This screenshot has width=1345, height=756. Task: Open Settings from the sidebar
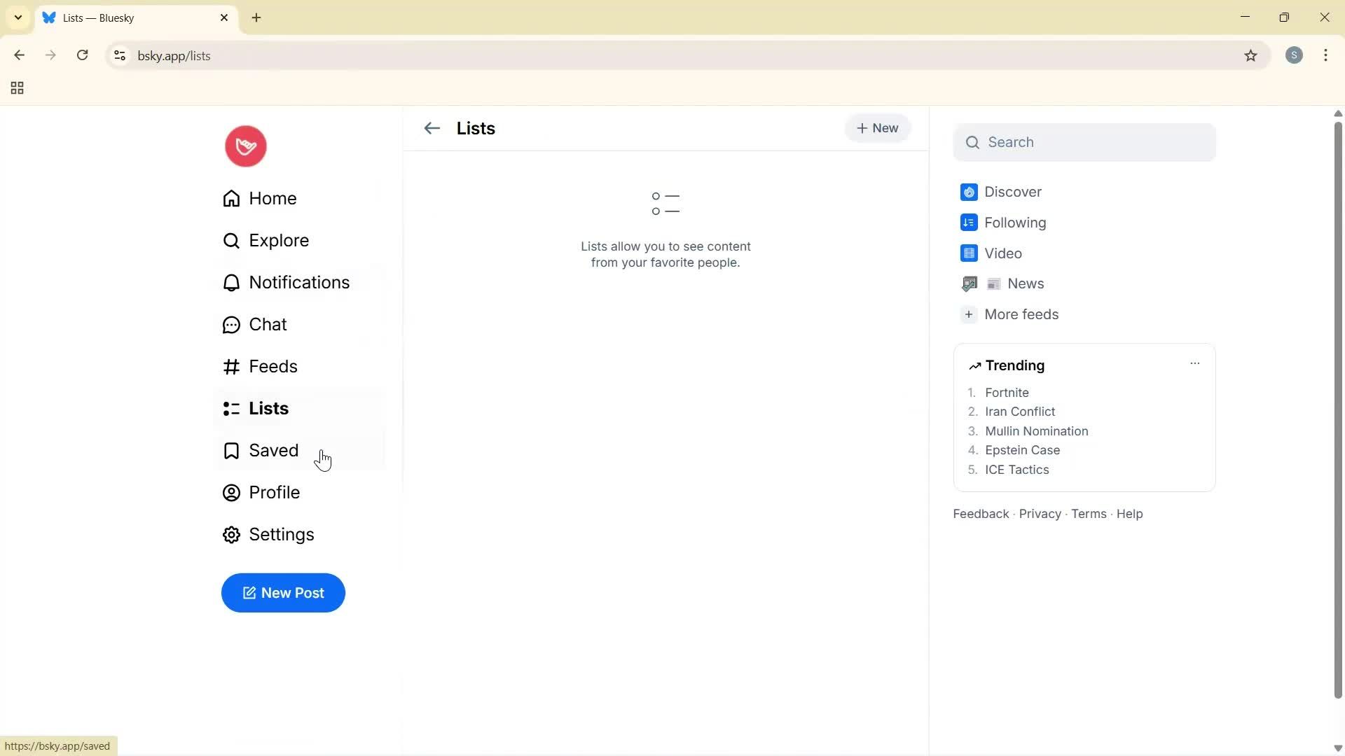click(282, 534)
